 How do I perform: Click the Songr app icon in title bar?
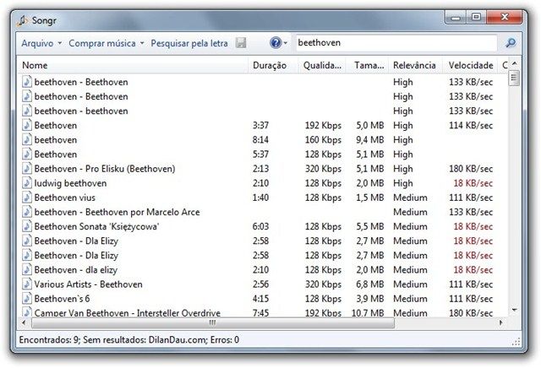22,20
